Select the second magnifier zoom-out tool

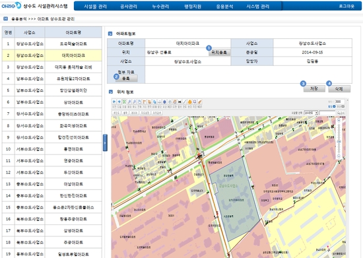coord(134,102)
